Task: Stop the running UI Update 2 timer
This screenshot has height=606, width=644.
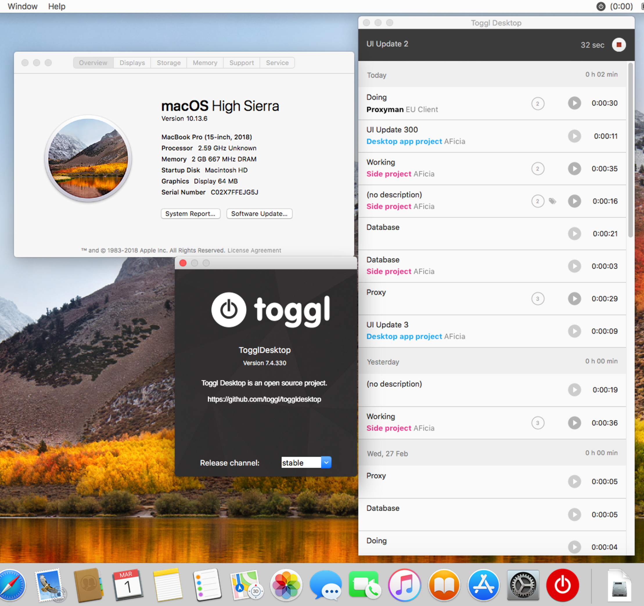Action: [618, 45]
